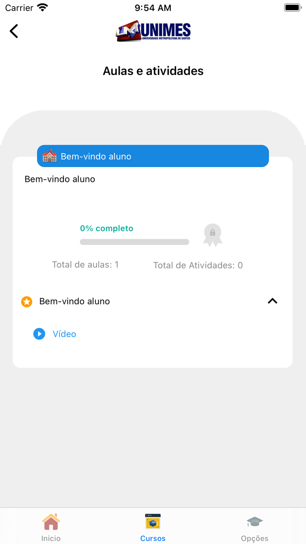Go to the Inicio tab
The height and width of the screenshot is (544, 306).
pyautogui.click(x=51, y=527)
